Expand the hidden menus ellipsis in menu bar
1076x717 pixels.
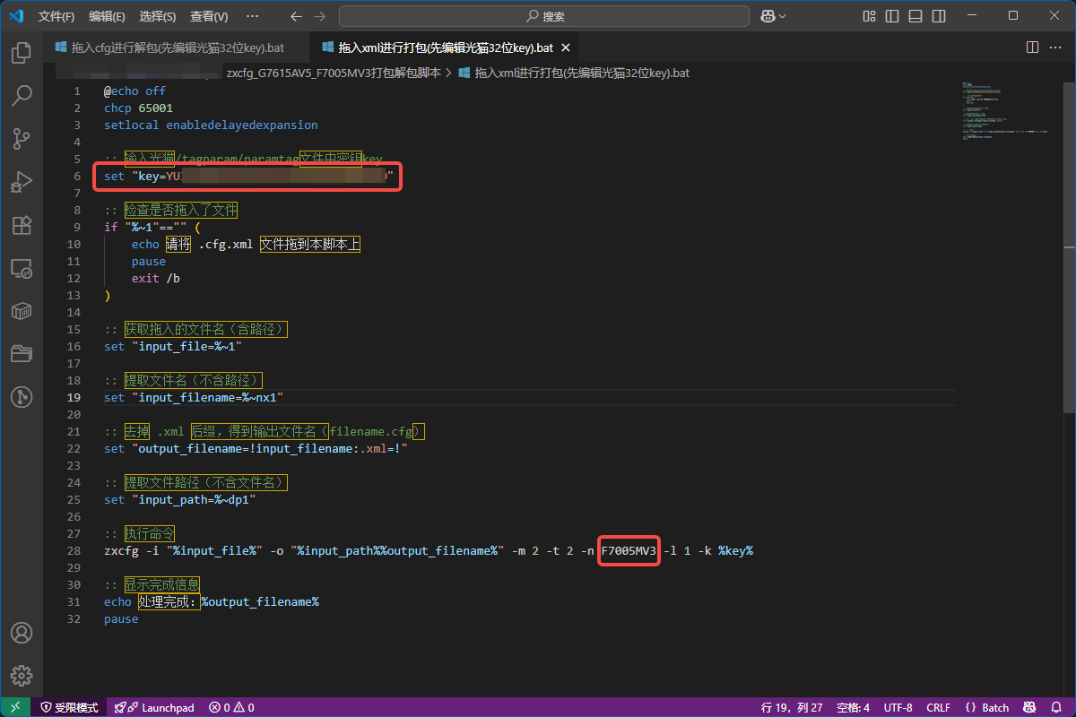252,16
